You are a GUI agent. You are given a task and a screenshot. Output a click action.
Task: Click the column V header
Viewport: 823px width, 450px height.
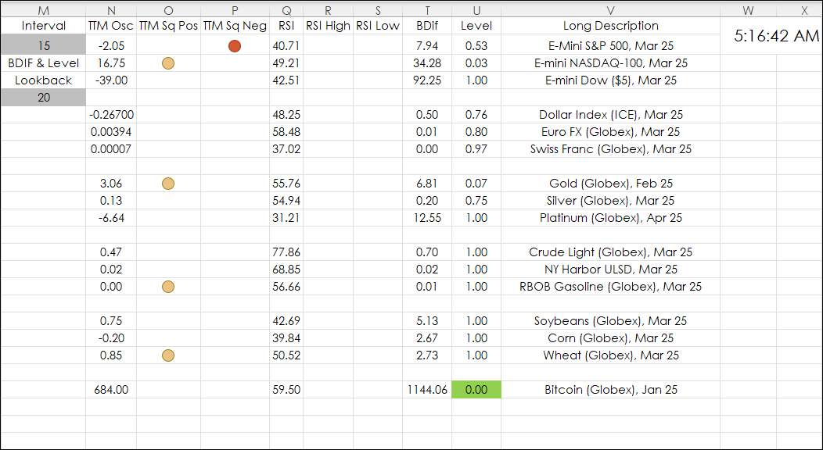pyautogui.click(x=610, y=10)
